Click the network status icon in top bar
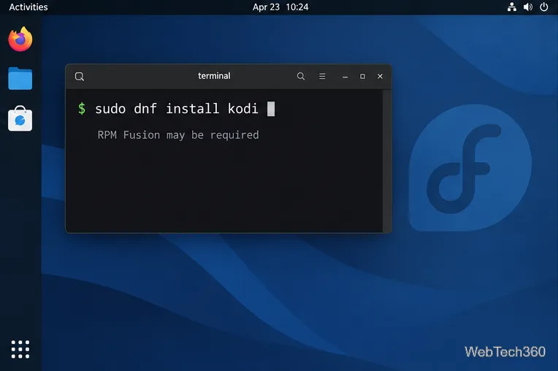 [512, 7]
